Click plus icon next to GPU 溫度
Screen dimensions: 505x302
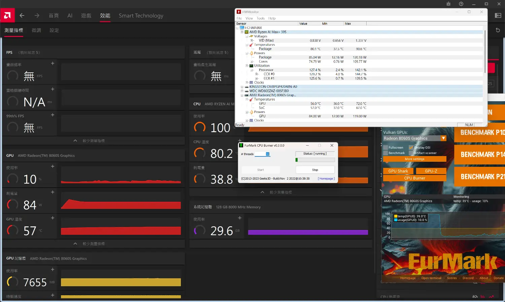coord(53,218)
